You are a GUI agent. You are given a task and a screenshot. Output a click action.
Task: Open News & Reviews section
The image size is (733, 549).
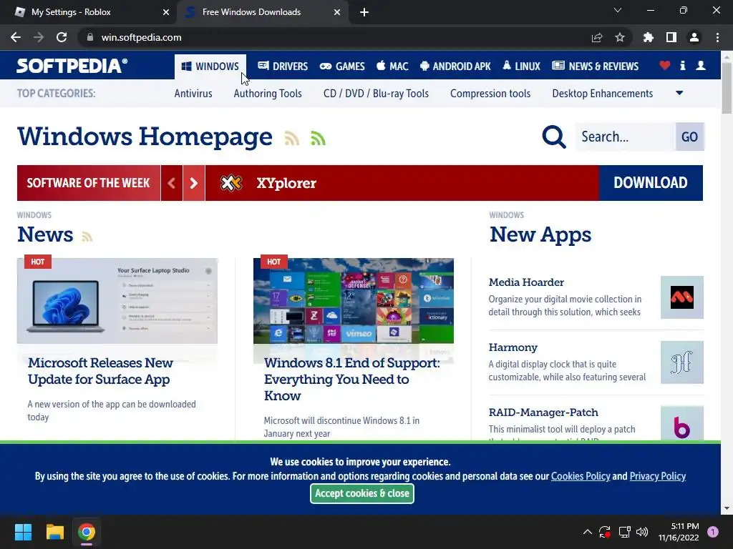click(595, 66)
